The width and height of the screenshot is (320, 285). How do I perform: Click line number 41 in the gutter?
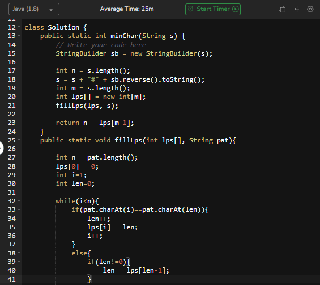(x=12, y=279)
